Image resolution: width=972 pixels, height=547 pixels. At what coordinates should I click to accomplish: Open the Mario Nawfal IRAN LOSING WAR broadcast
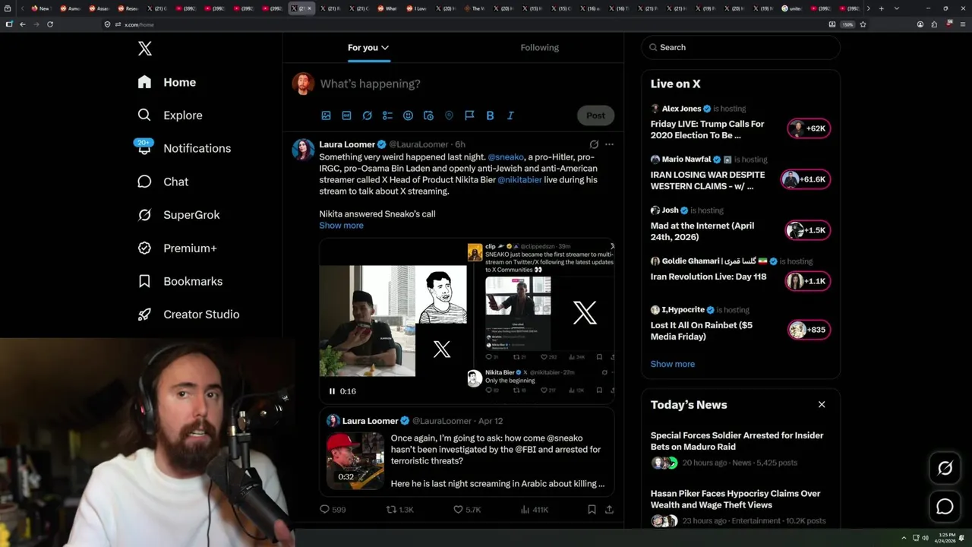coord(707,180)
